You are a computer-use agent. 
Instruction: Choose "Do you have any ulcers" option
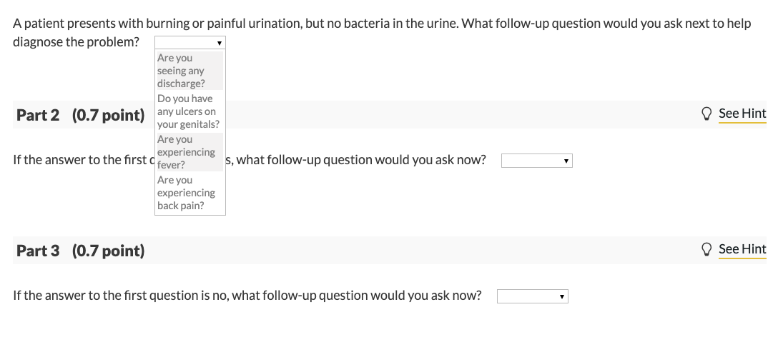(189, 111)
